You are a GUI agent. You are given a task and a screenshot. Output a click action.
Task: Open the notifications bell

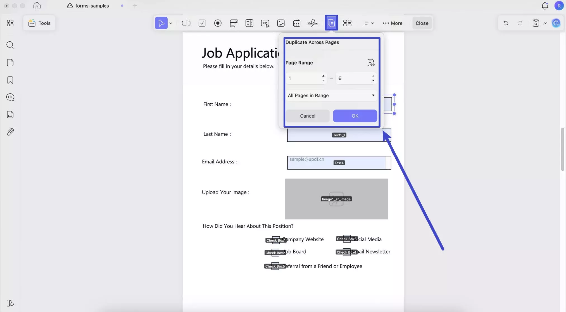click(x=545, y=6)
